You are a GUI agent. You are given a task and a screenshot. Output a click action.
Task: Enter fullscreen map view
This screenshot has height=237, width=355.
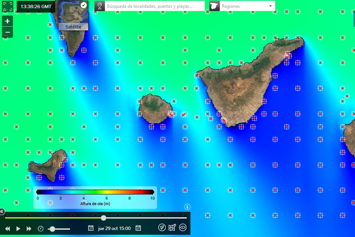(7, 6)
